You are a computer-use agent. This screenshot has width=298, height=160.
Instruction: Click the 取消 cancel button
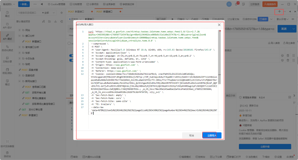click(x=191, y=135)
